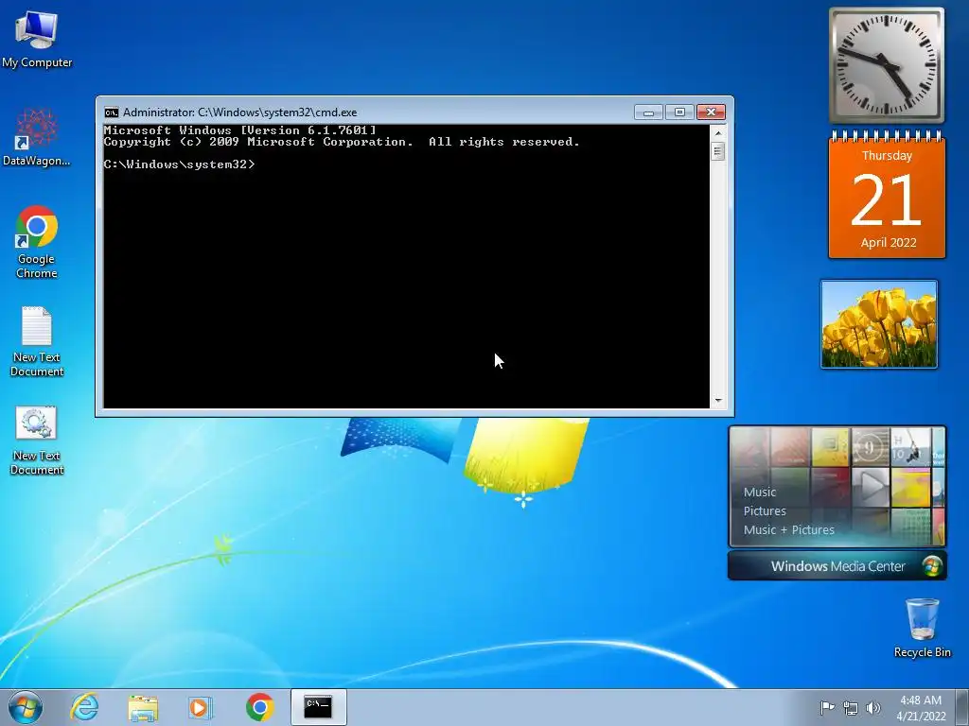
Task: Click the cmd vertical scrollbar thumb
Action: (717, 151)
